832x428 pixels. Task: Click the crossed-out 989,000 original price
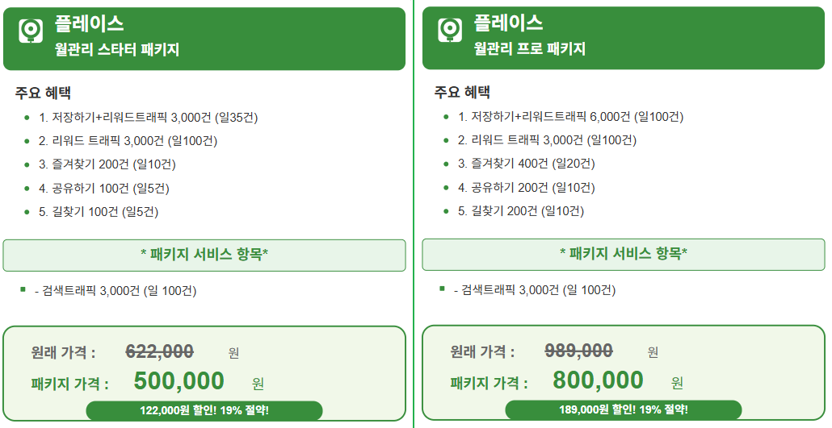click(x=579, y=350)
